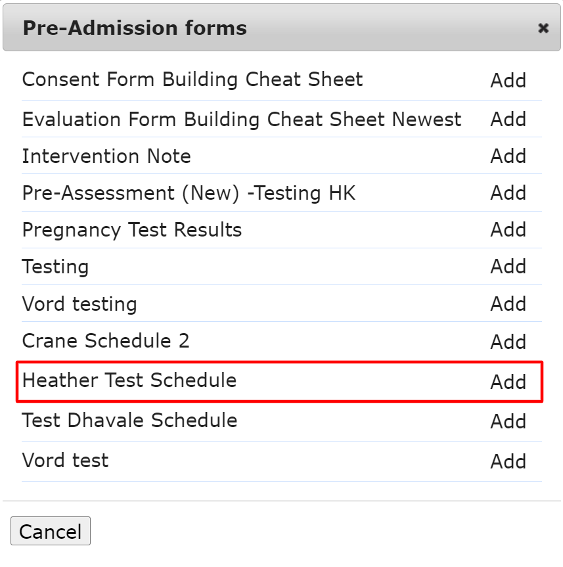Close the Pre-Admission forms dialog
Screen dimensions: 563x567
coord(543,28)
